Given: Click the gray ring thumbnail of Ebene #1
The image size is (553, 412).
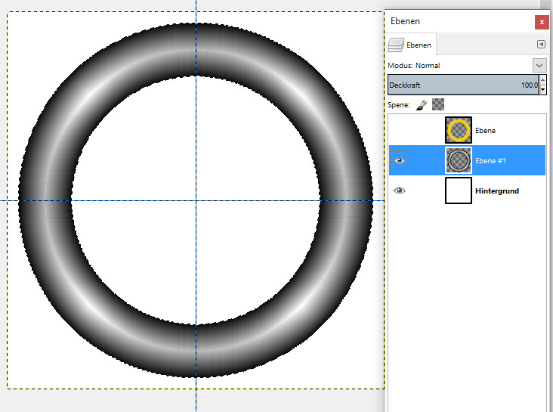Looking at the screenshot, I should [459, 160].
